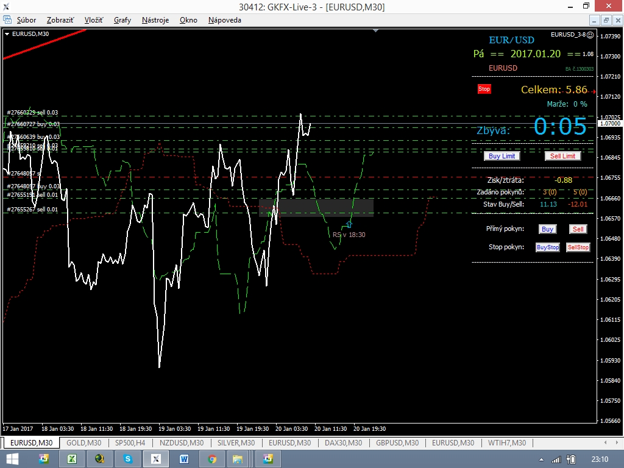Open File Explorer from the taskbar
Viewport: 624px width, 468px height.
(x=238, y=459)
